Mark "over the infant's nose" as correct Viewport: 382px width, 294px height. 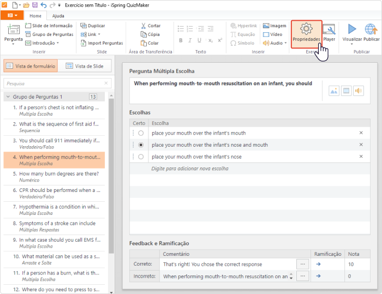[x=141, y=157]
